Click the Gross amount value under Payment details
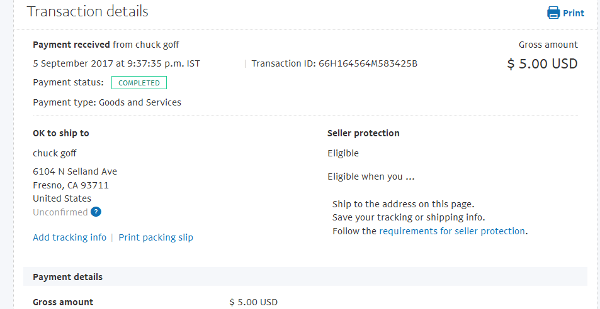Screen dimensions: 600x309 tap(253, 303)
